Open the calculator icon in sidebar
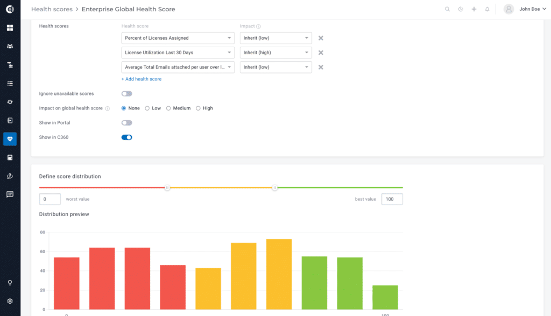This screenshot has height=316, width=551. (x=10, y=158)
